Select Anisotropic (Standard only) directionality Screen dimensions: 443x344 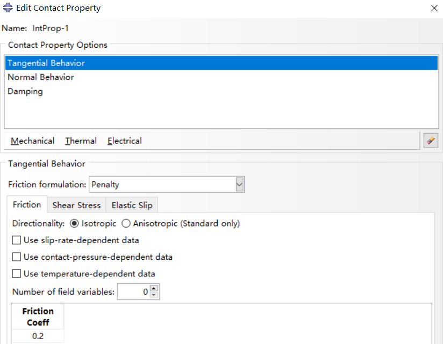[x=126, y=224]
